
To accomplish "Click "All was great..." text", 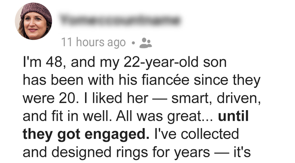I will [165, 117].
